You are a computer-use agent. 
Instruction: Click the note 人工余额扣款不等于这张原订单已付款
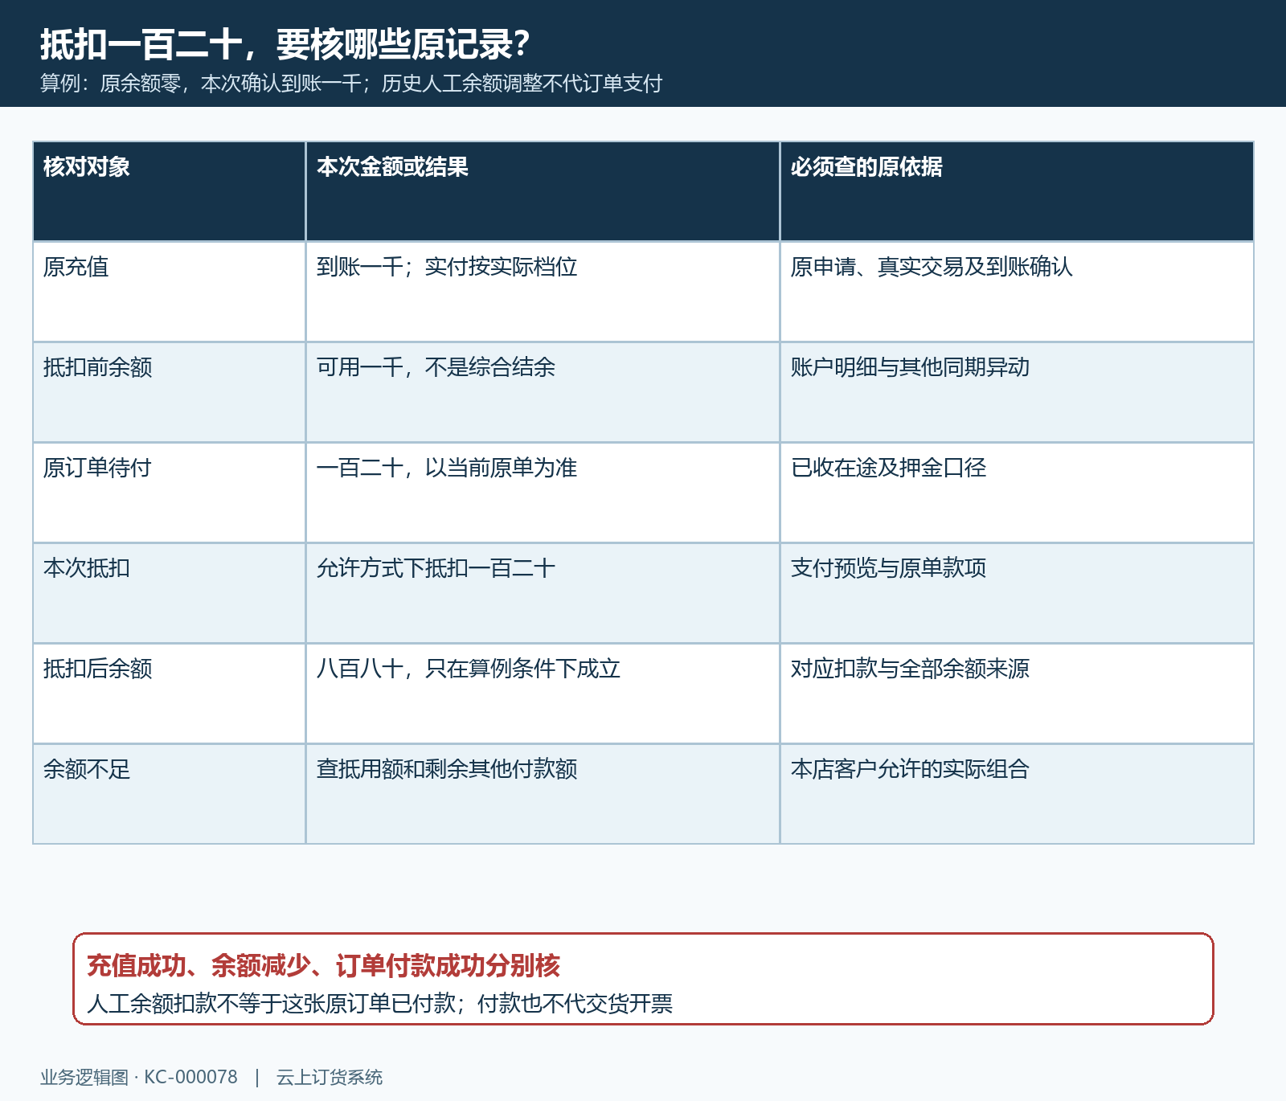(272, 1004)
